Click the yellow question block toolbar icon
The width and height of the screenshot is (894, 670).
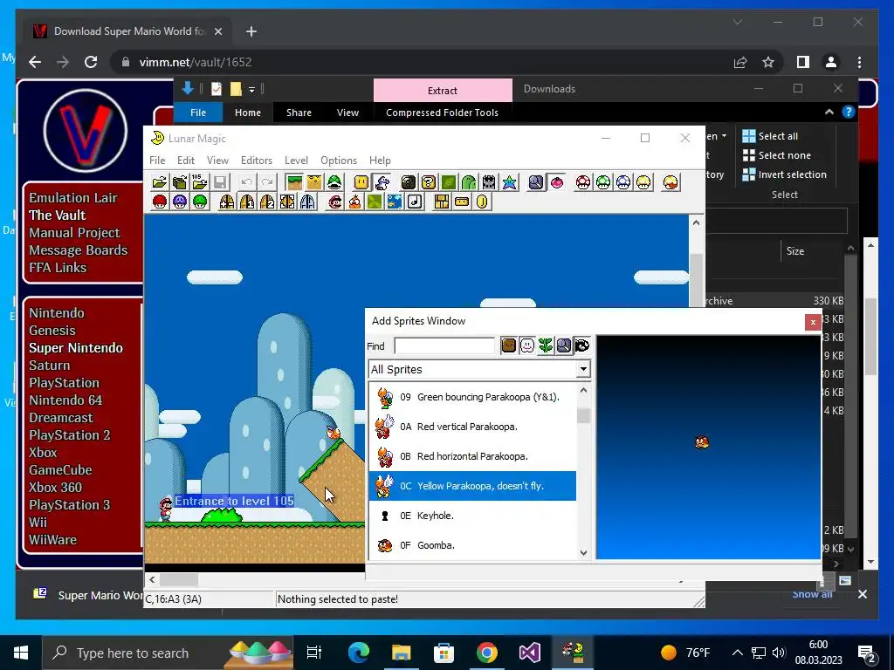(x=429, y=182)
